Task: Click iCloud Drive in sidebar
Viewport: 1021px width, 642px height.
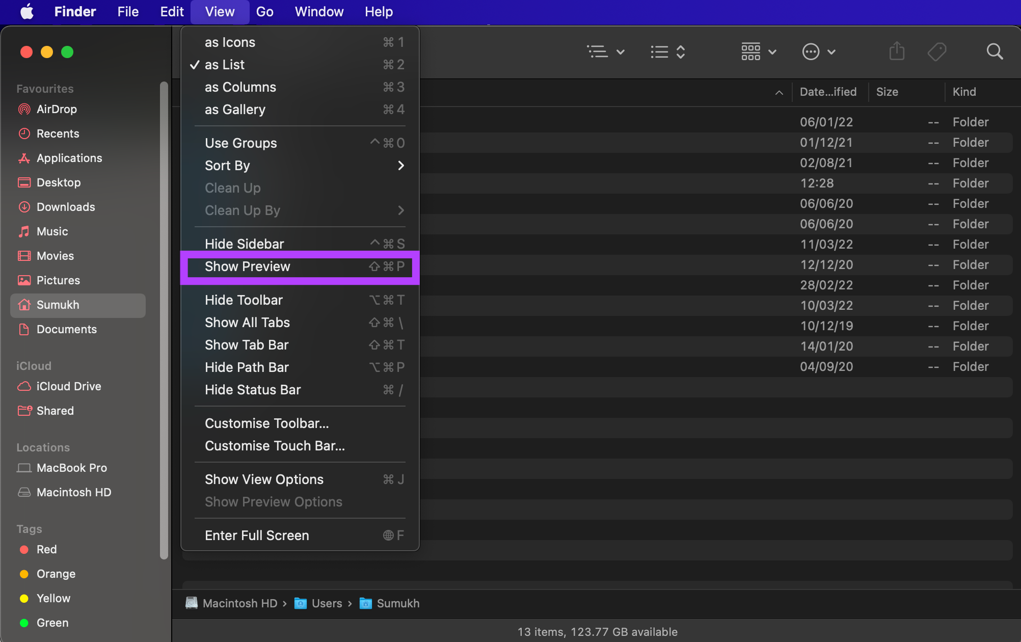Action: pyautogui.click(x=69, y=385)
